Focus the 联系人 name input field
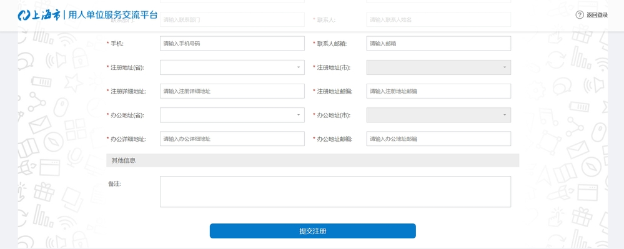The width and height of the screenshot is (624, 249). tap(438, 19)
